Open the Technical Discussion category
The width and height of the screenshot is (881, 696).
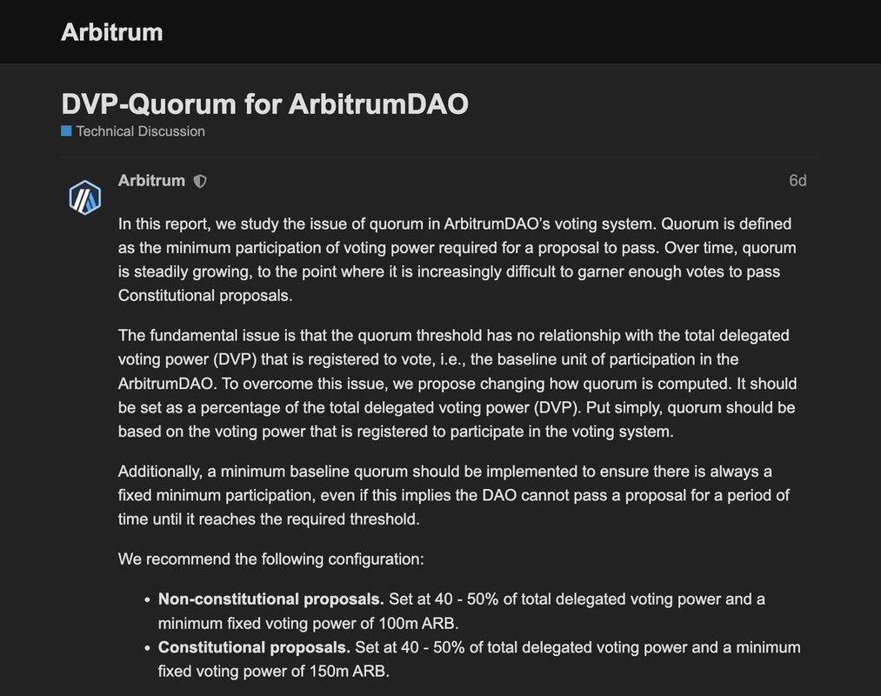(141, 131)
